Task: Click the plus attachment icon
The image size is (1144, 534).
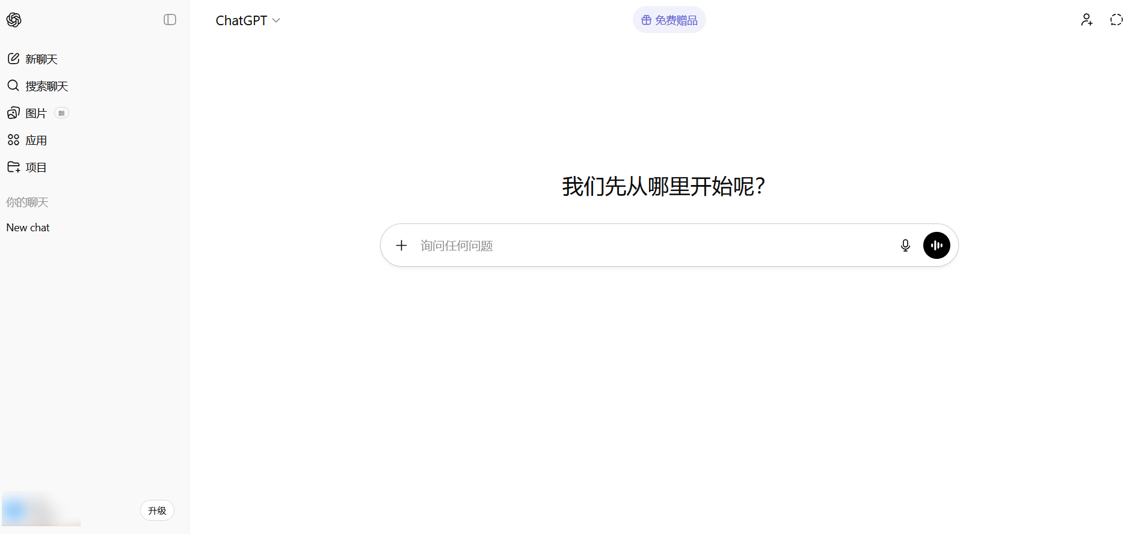Action: point(401,245)
